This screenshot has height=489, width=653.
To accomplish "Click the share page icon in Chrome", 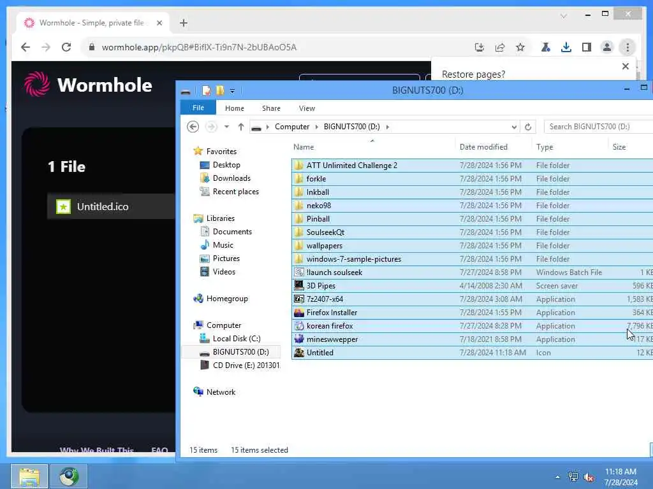I will coord(500,47).
